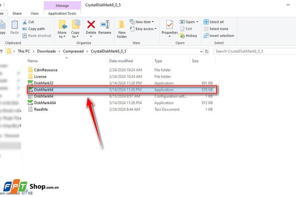Click the Easy access icon
The height and width of the screenshot is (197, 296).
(132, 29)
